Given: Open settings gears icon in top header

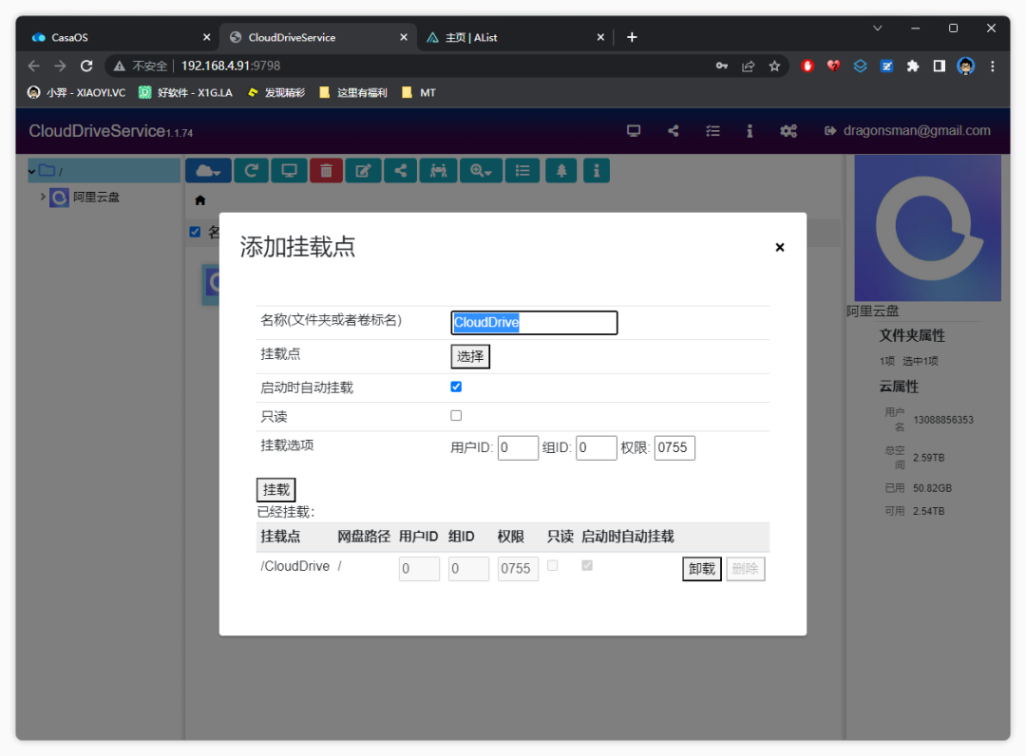Looking at the screenshot, I should pos(788,131).
